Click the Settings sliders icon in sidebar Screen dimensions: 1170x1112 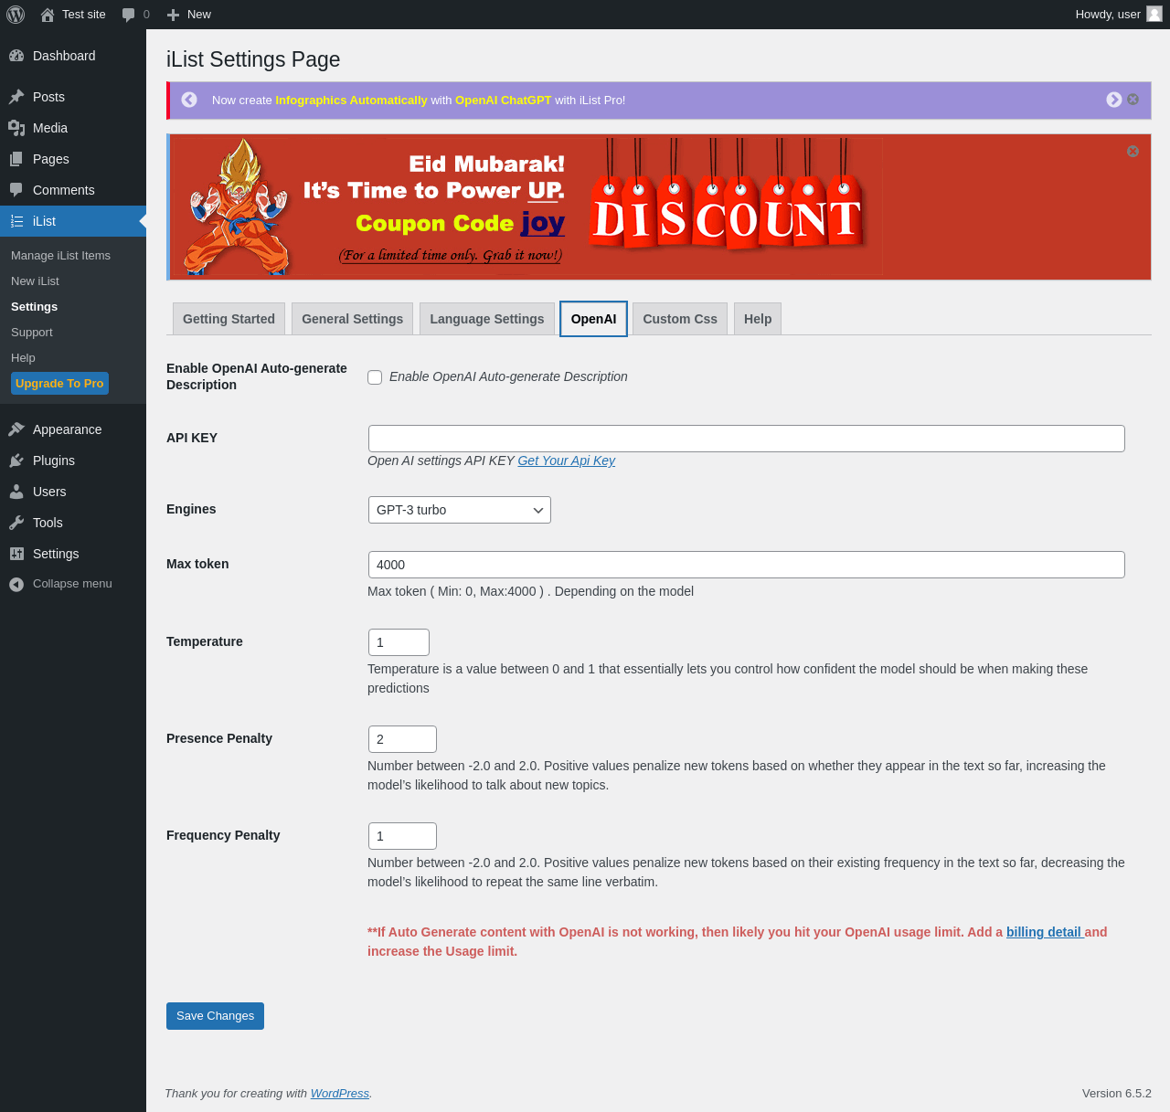tap(16, 554)
